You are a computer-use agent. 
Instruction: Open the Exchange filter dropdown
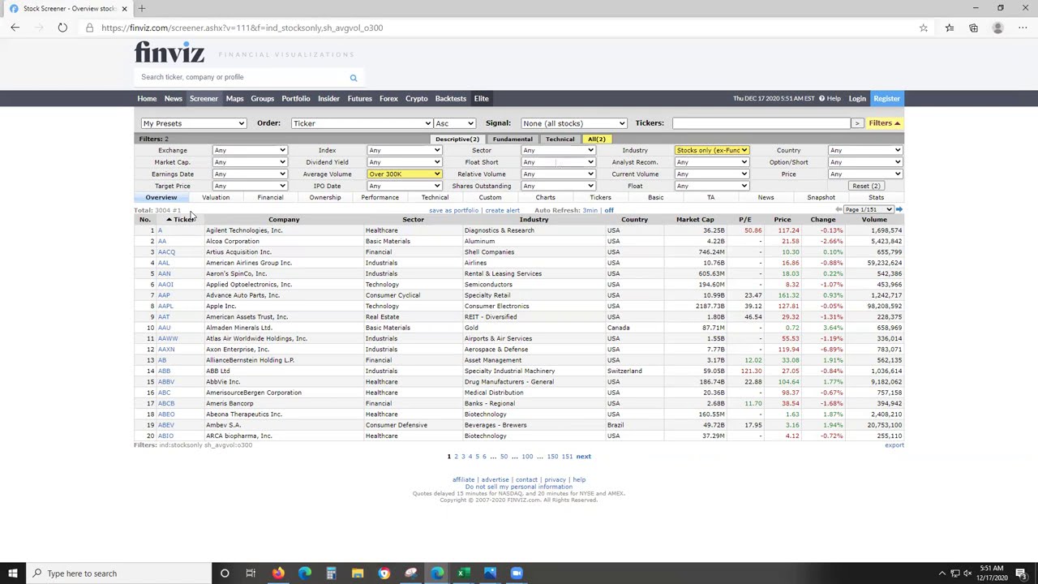click(249, 150)
